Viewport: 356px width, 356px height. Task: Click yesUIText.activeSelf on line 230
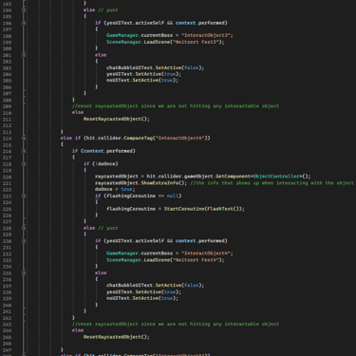[x=135, y=241]
